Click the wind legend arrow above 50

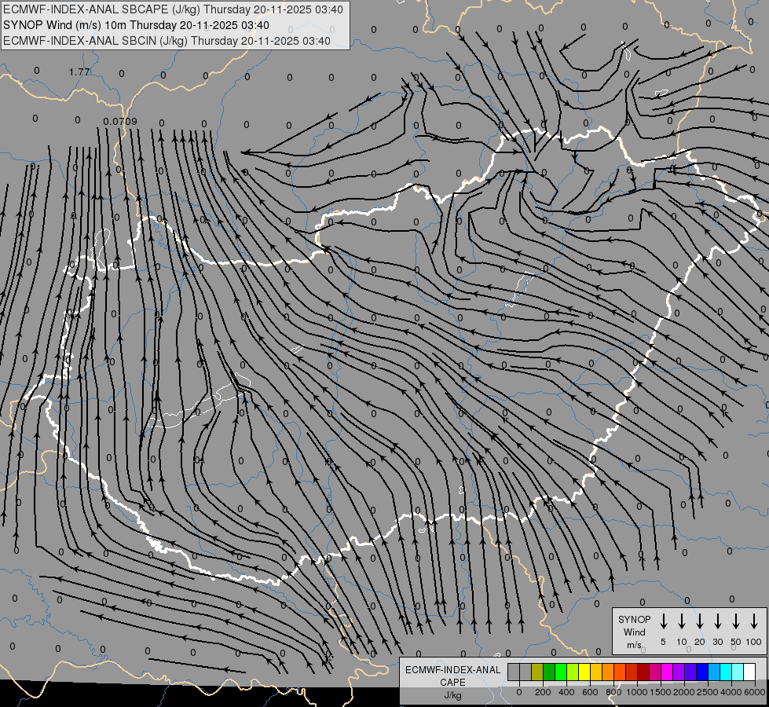736,621
